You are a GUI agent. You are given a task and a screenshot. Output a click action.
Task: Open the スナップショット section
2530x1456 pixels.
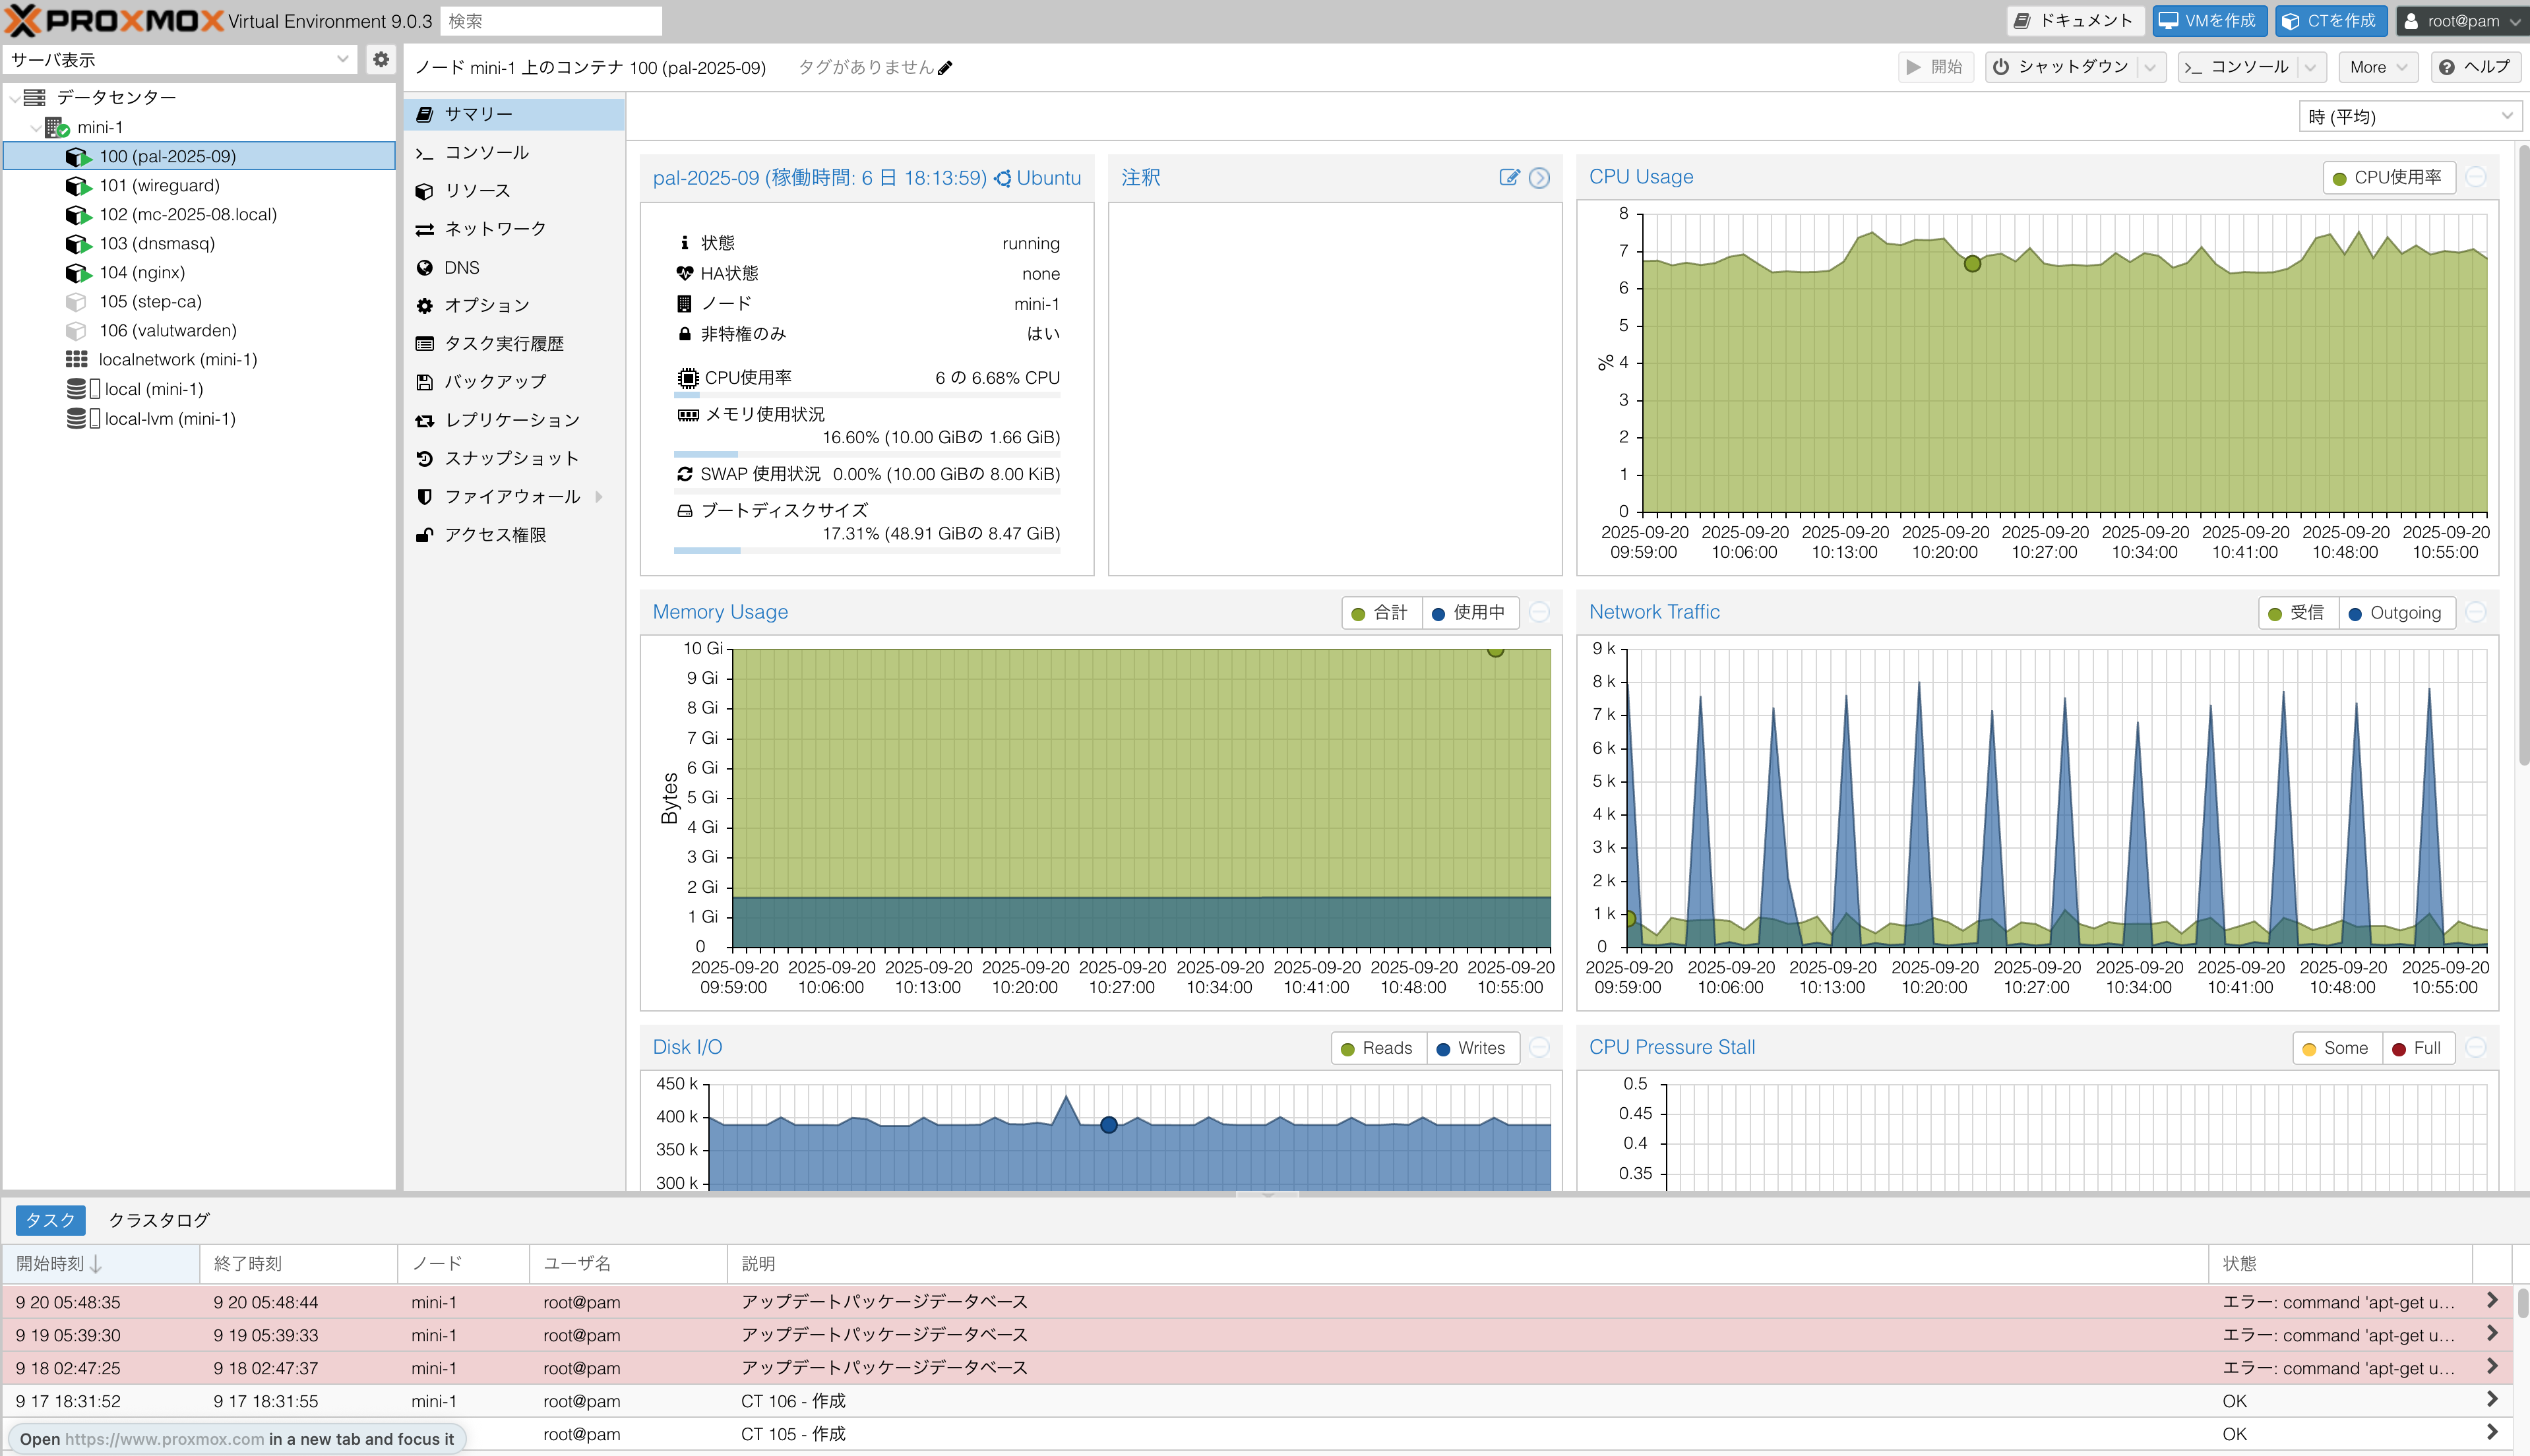click(511, 458)
